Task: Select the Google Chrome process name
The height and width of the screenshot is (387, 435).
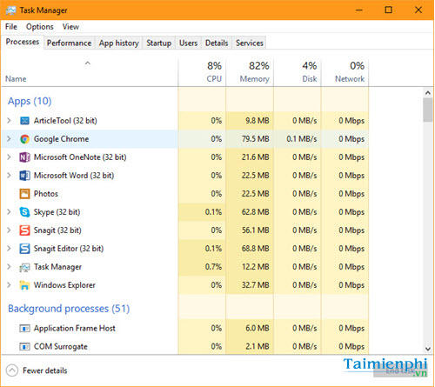Action: point(61,139)
